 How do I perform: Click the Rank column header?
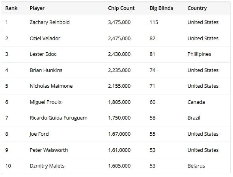coord(11,8)
